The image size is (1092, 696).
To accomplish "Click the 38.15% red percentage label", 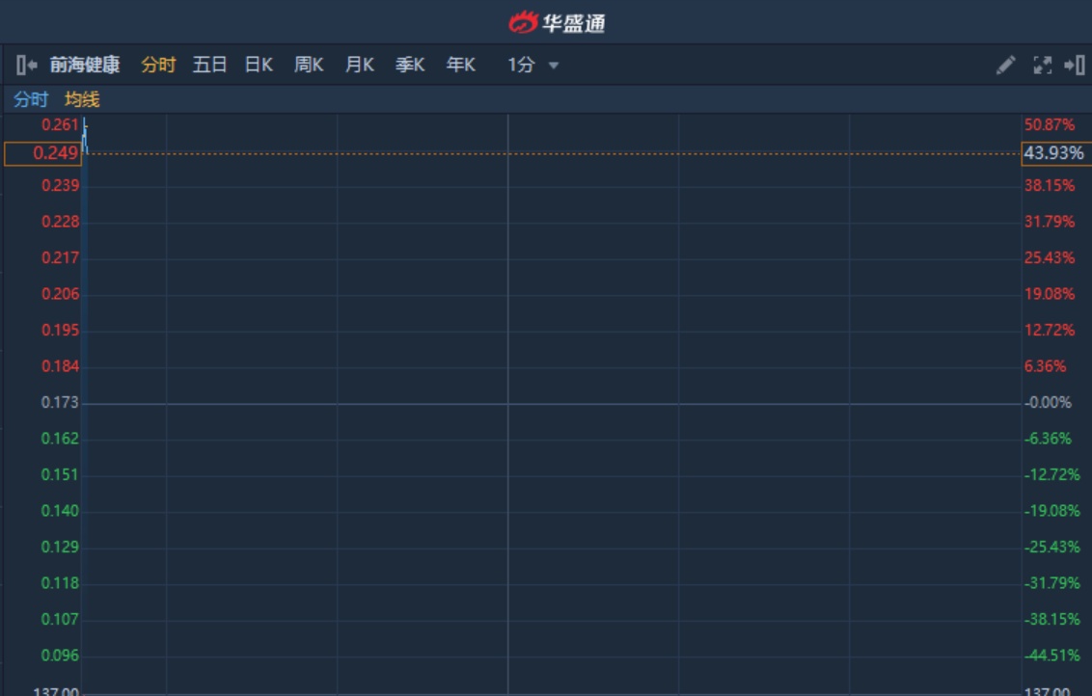I will [1050, 186].
